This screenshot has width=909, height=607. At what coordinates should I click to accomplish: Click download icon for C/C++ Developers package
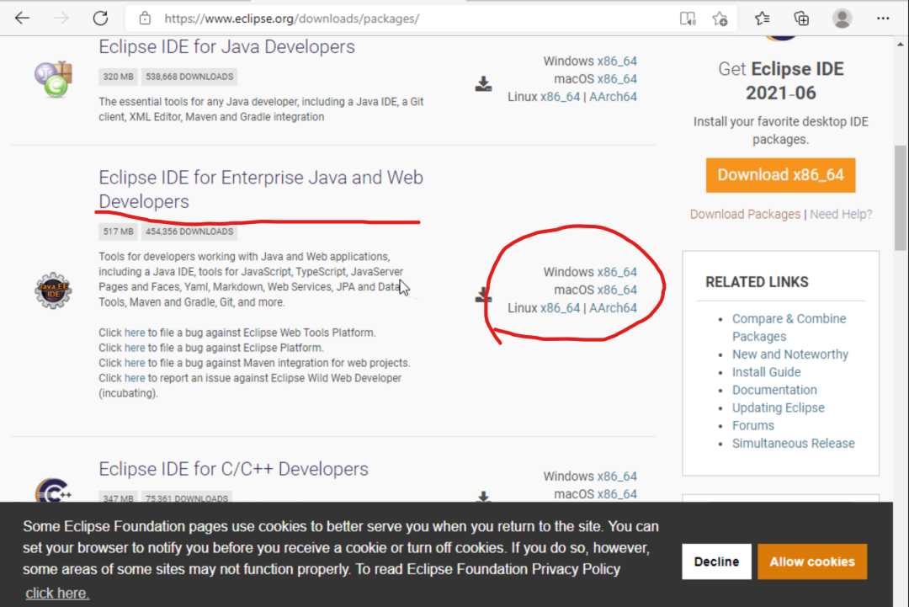tap(483, 497)
